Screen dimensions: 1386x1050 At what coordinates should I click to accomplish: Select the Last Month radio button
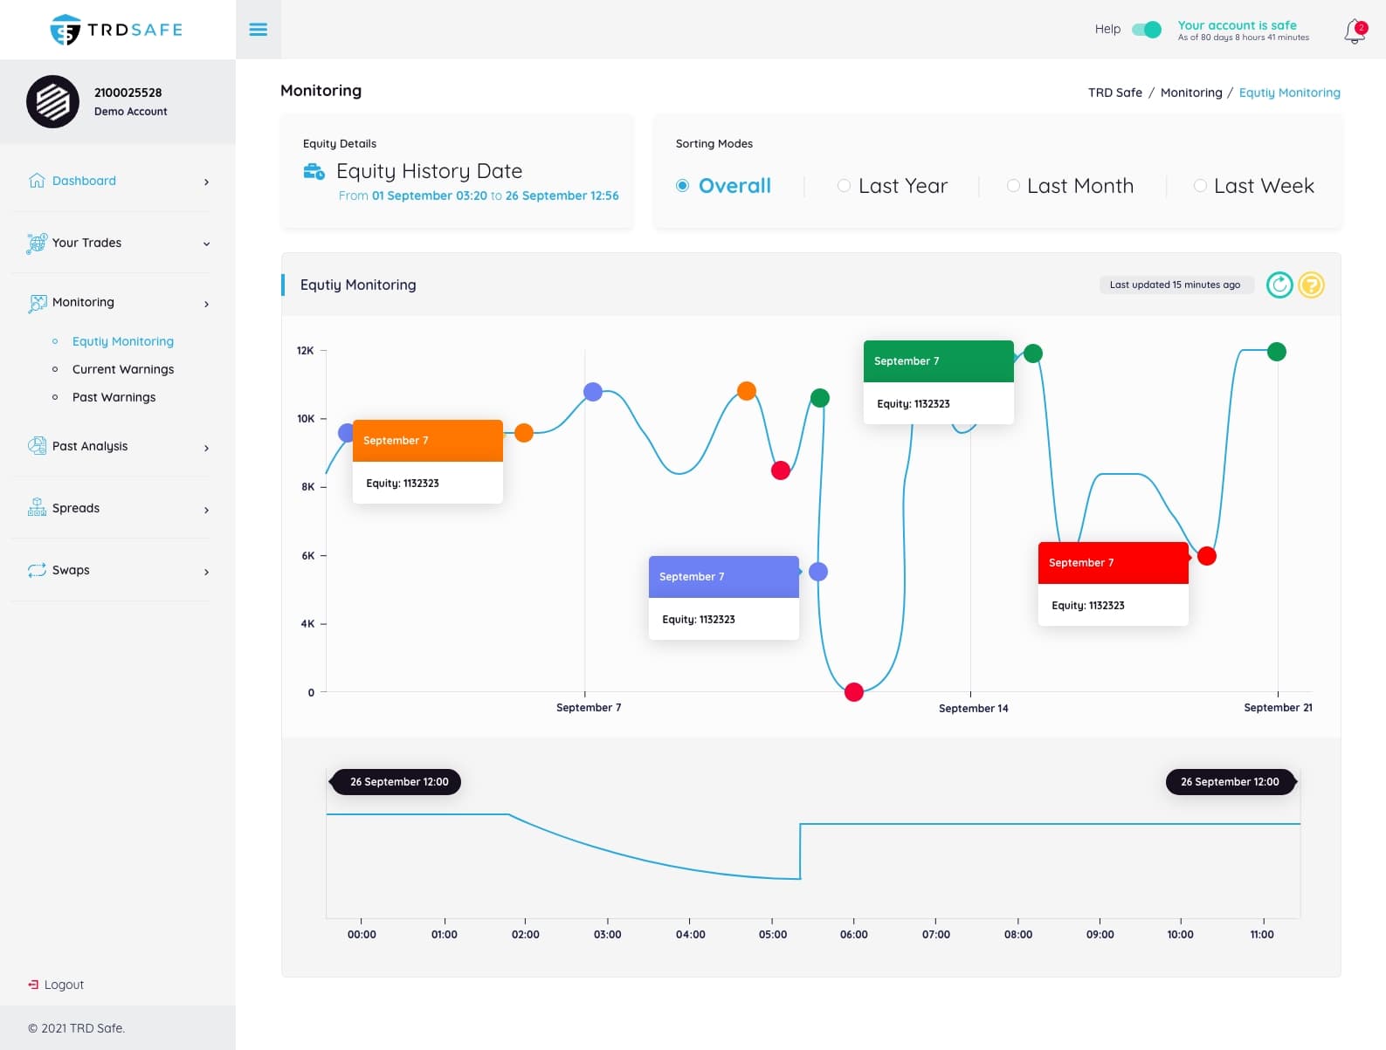point(1013,186)
